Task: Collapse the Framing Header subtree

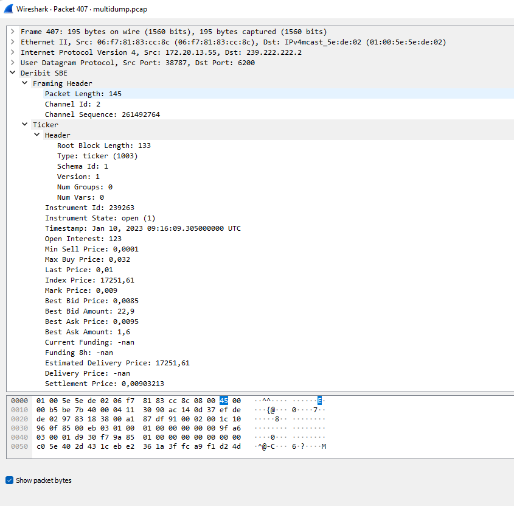Action: 24,83
